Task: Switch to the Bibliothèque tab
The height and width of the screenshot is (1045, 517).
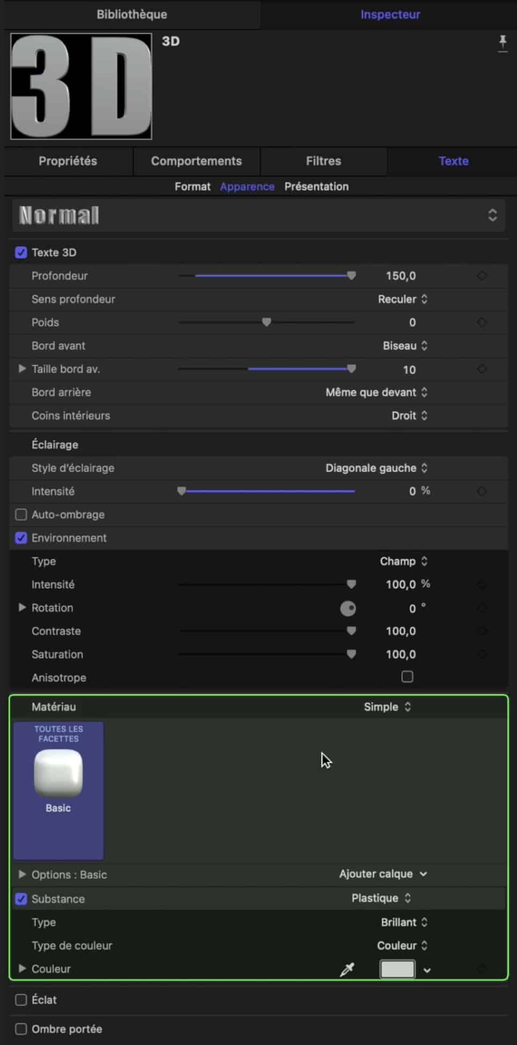Action: (132, 14)
